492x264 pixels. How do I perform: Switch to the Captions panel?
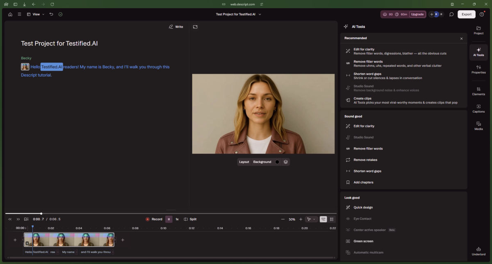tap(478, 108)
